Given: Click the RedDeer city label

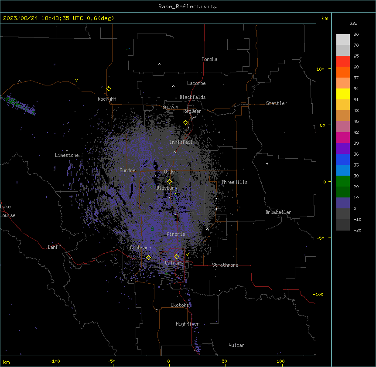Looking at the screenshot, I should tap(192, 111).
